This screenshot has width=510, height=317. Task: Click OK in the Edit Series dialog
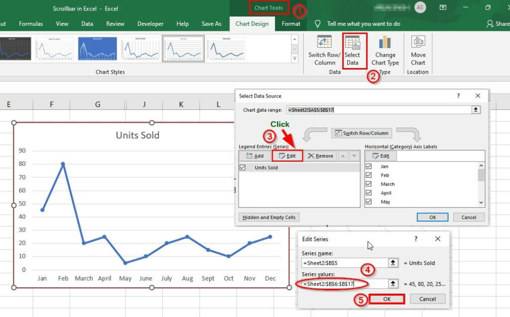[386, 299]
